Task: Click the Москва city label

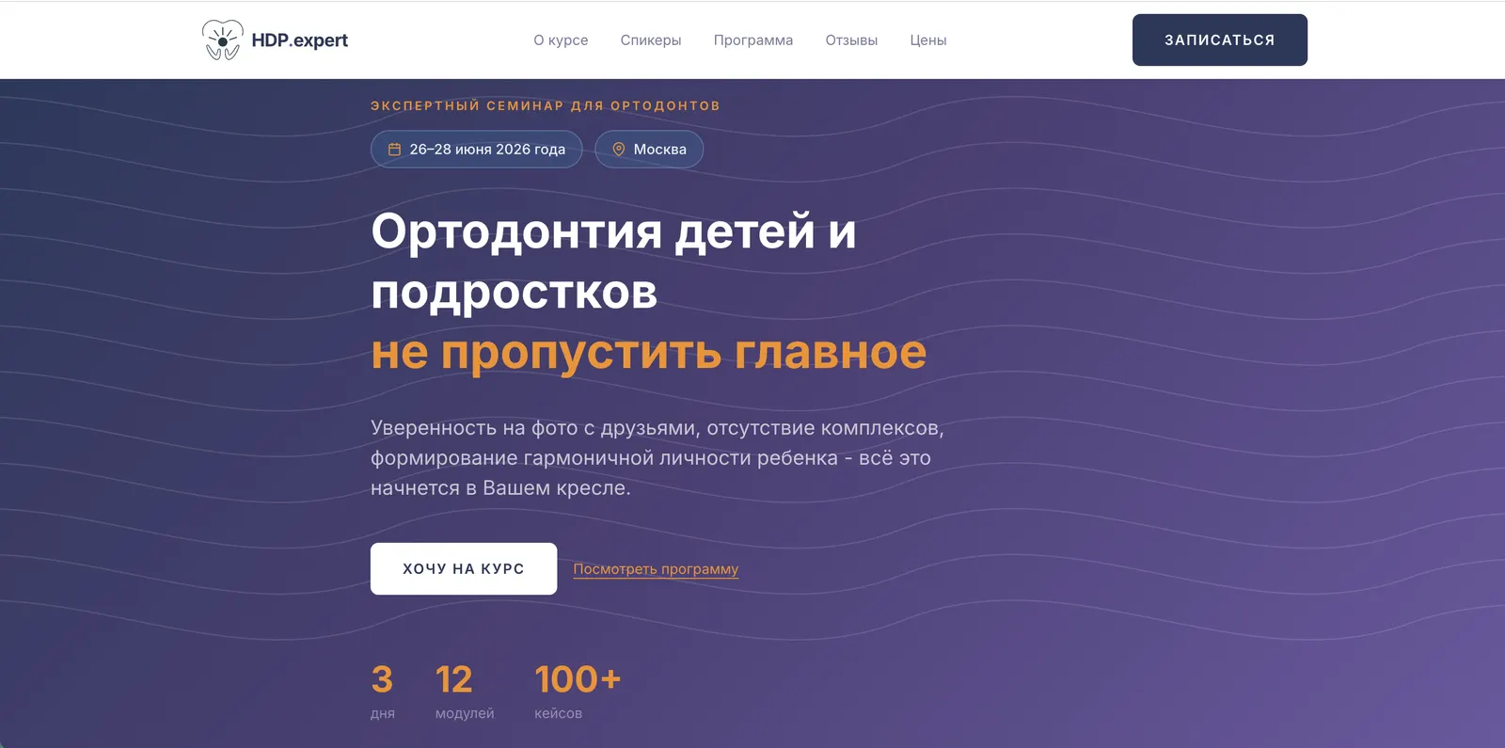Action: (660, 150)
